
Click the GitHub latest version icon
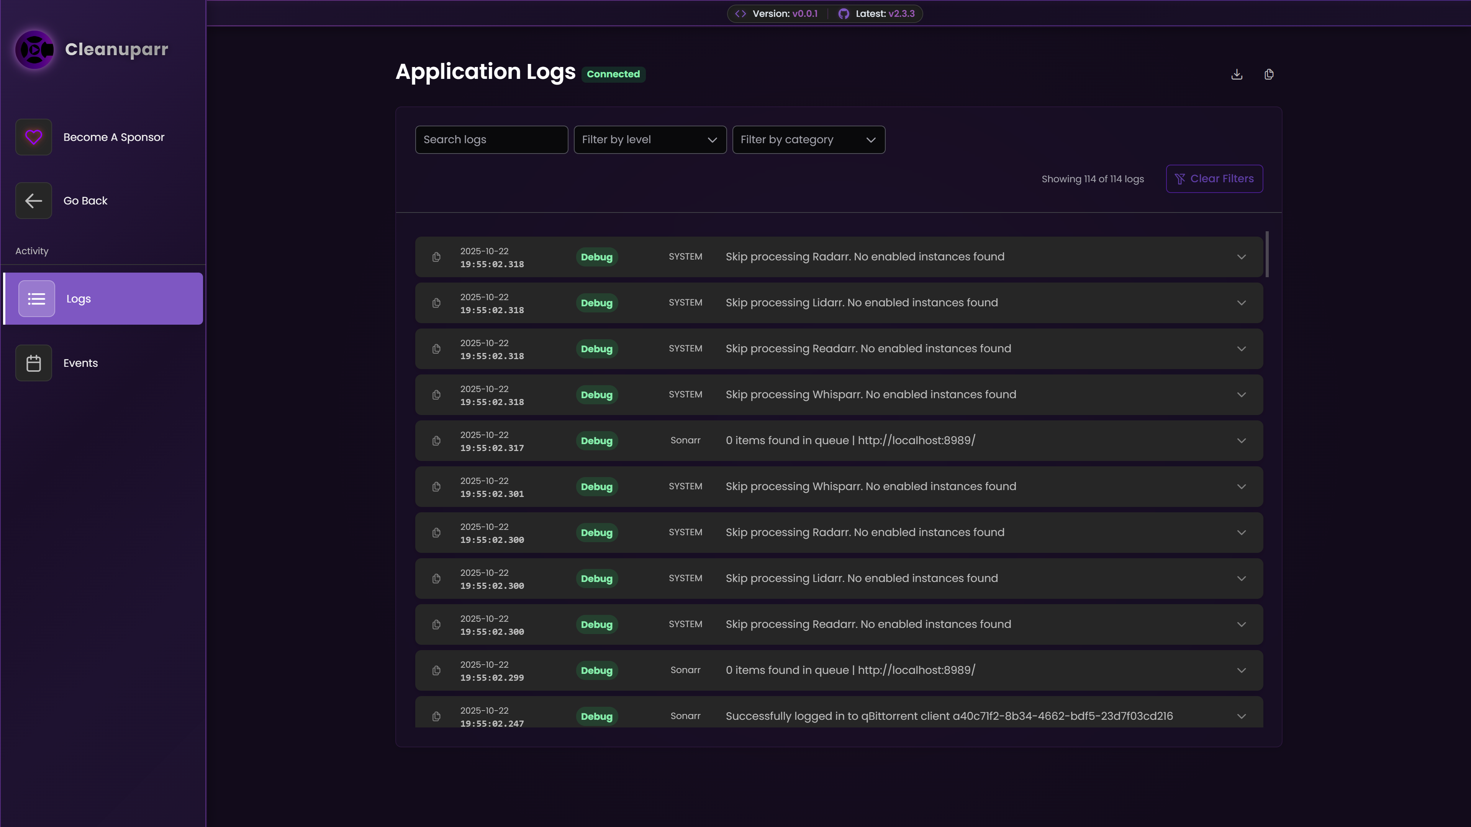(x=844, y=14)
